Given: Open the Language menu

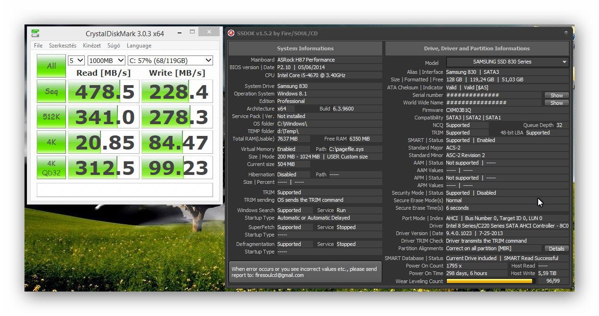Looking at the screenshot, I should (x=139, y=46).
